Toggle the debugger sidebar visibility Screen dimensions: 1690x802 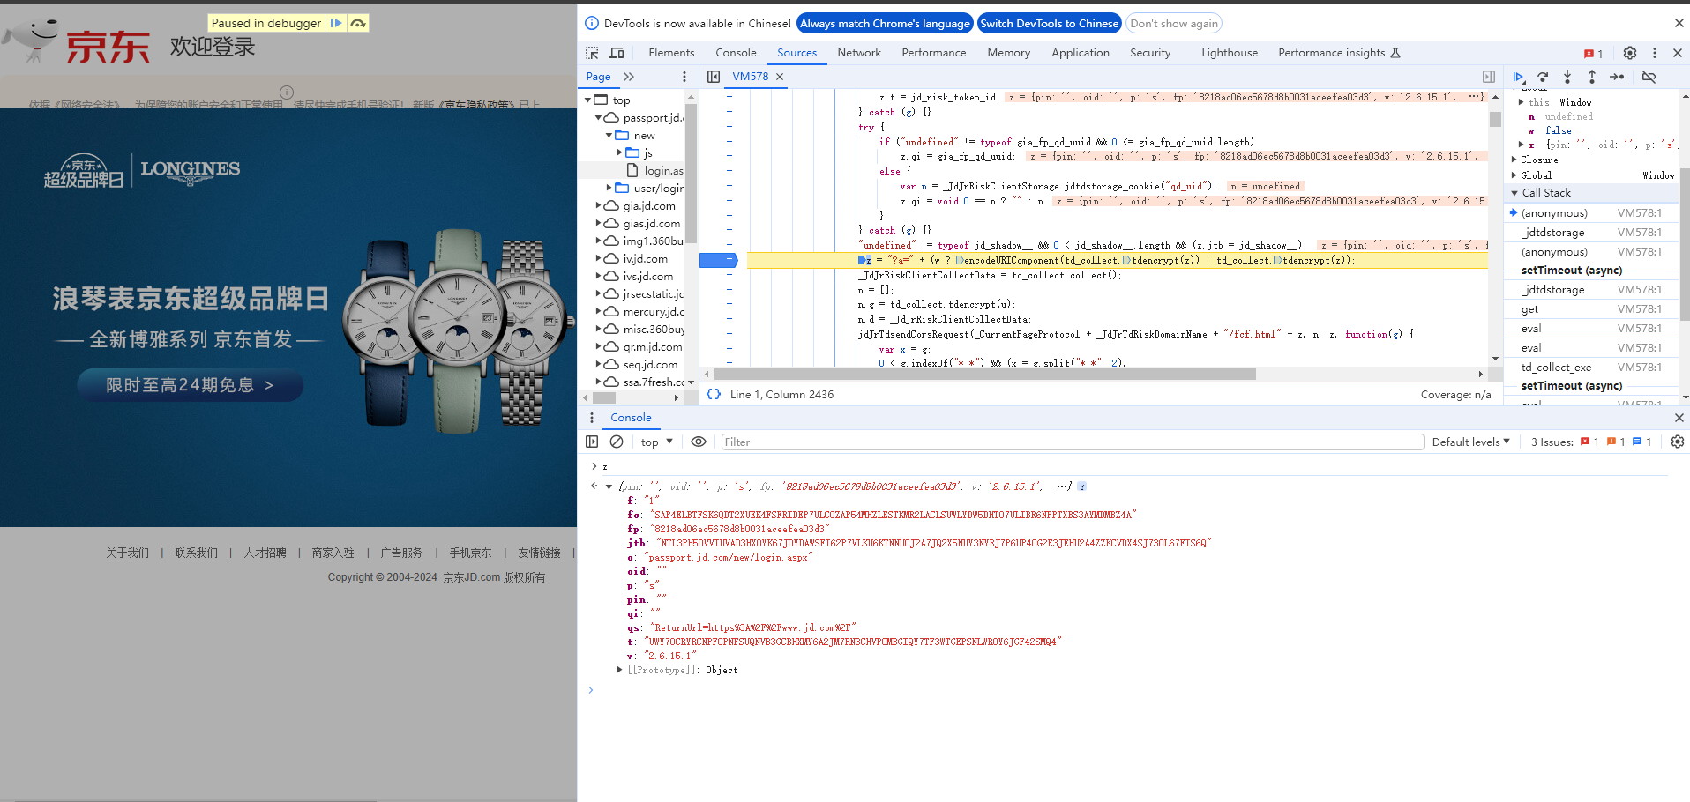click(x=1489, y=77)
